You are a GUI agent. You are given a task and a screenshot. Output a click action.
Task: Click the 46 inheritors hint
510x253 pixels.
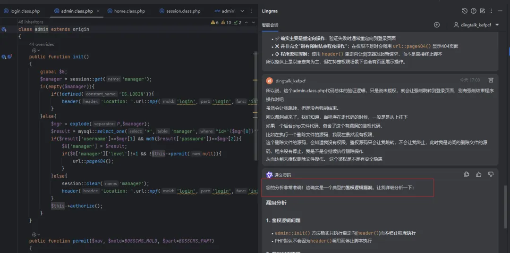click(x=31, y=22)
